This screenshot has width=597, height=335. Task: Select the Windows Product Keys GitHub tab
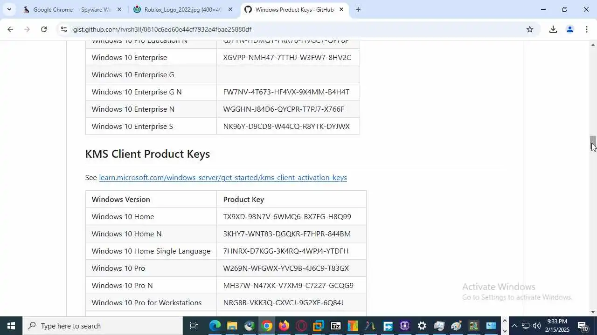point(295,9)
